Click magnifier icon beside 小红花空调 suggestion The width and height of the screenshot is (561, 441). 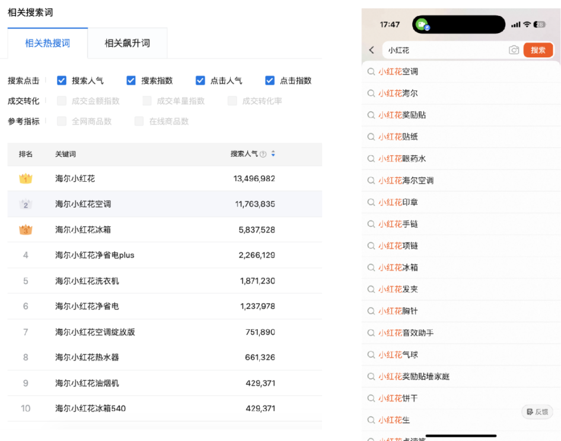[x=371, y=72]
